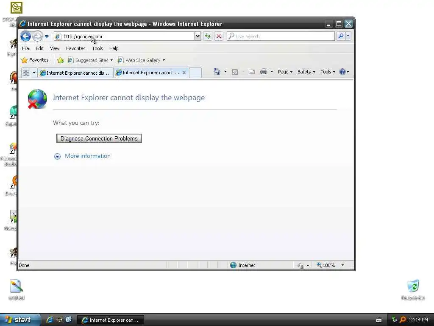The image size is (434, 326).
Task: Click the More information link text
Action: coord(88,156)
